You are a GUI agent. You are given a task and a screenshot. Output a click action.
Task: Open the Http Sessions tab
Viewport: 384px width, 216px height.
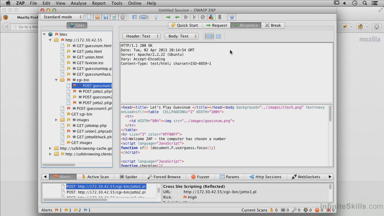click(x=265, y=177)
